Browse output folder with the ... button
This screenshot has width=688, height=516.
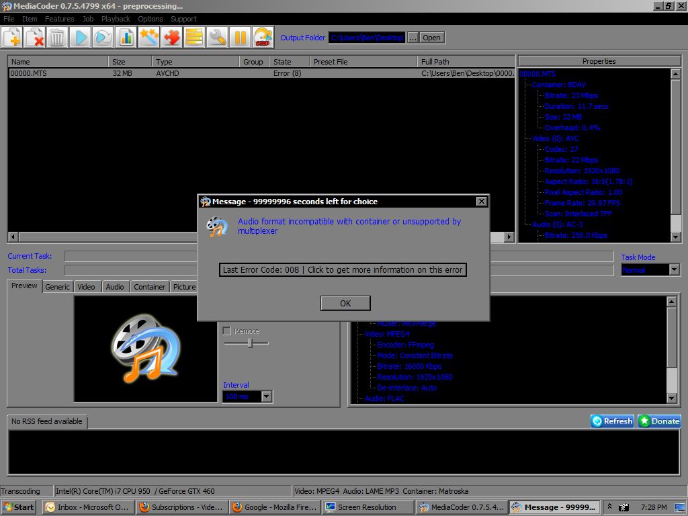(x=413, y=38)
